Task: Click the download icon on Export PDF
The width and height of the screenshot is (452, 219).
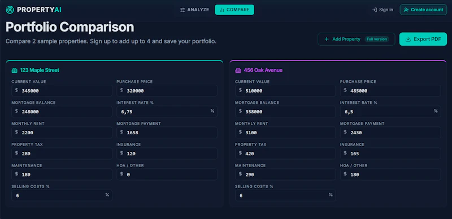Action: pos(408,39)
